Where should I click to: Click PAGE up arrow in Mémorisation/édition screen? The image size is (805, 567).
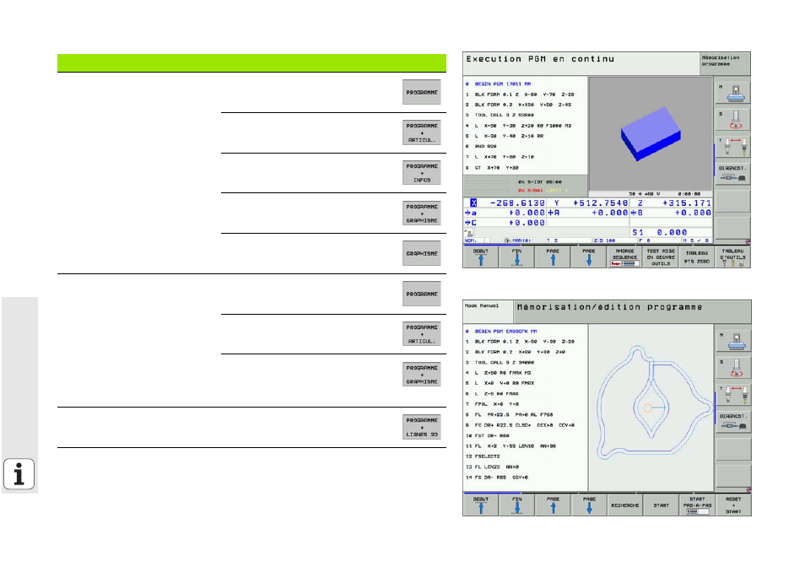coord(553,505)
